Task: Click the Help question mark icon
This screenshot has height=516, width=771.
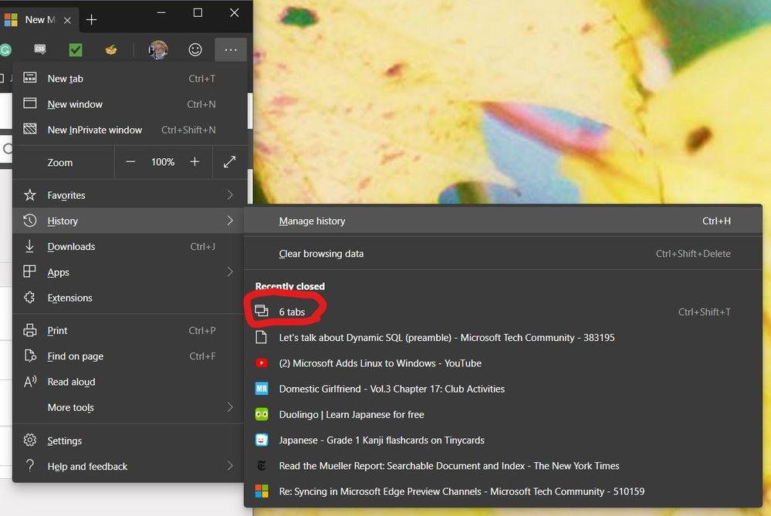Action: 30,465
